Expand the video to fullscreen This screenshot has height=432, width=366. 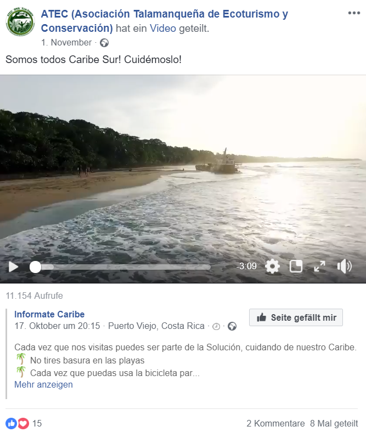click(319, 266)
